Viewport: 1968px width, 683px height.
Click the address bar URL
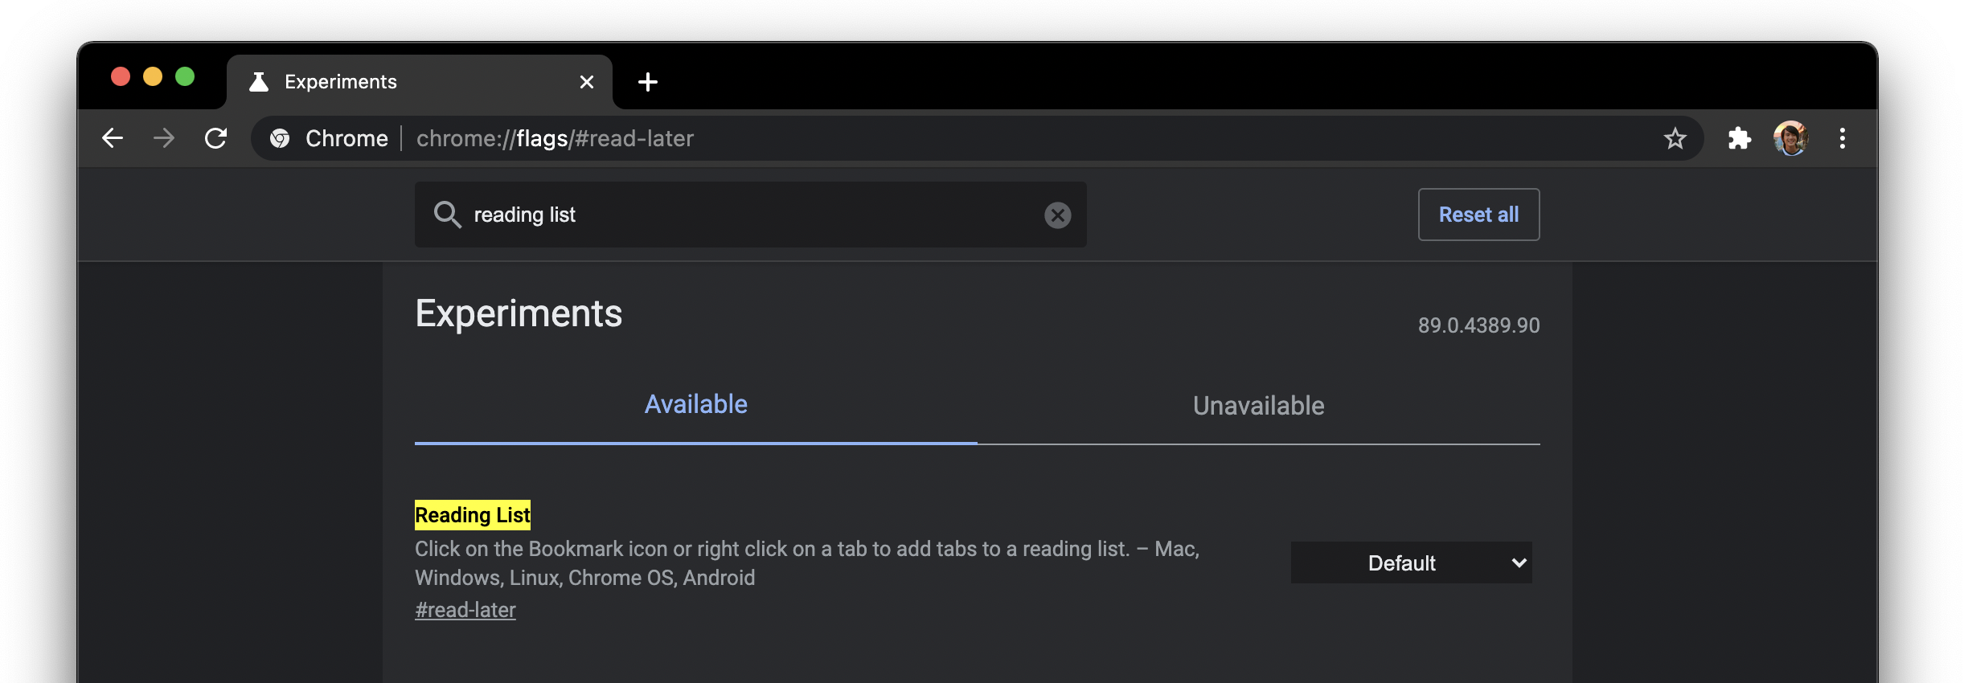coord(555,138)
